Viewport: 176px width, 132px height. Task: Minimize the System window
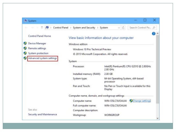135,20
